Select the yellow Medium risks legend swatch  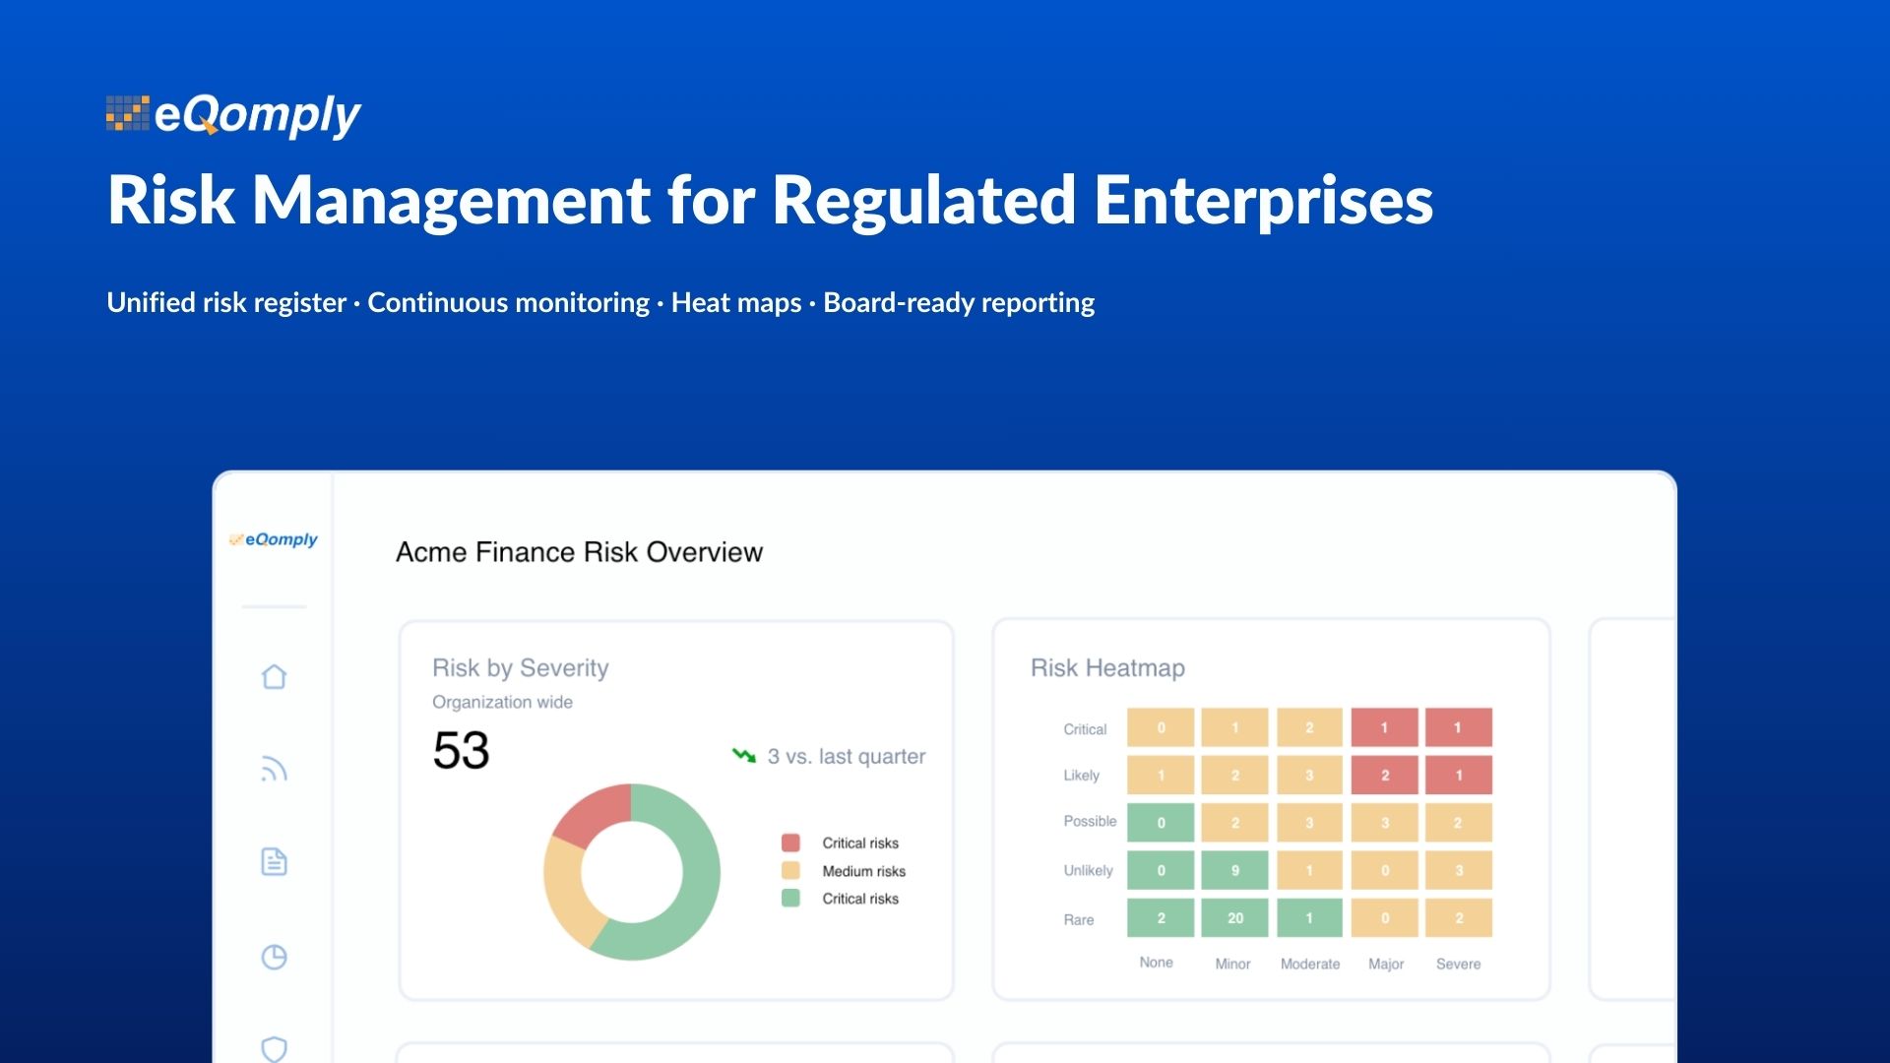pos(790,870)
